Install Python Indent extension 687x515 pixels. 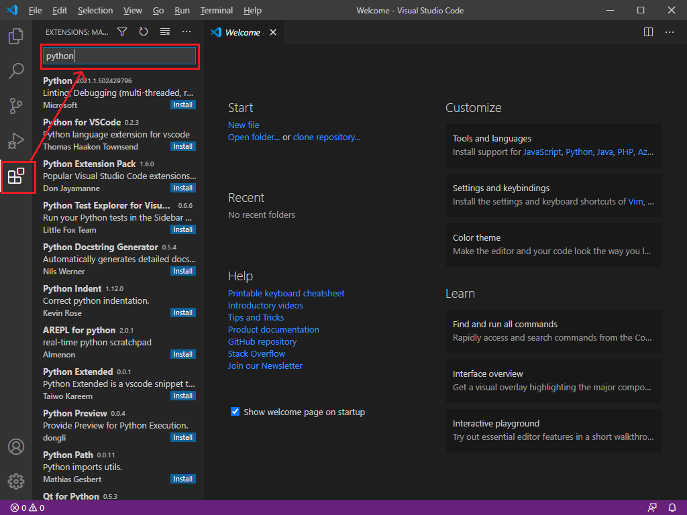click(x=182, y=312)
